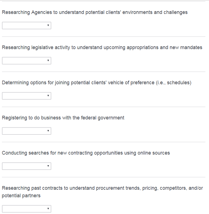
Task: Open the Researching past contracts dropdown
Action: (26, 209)
